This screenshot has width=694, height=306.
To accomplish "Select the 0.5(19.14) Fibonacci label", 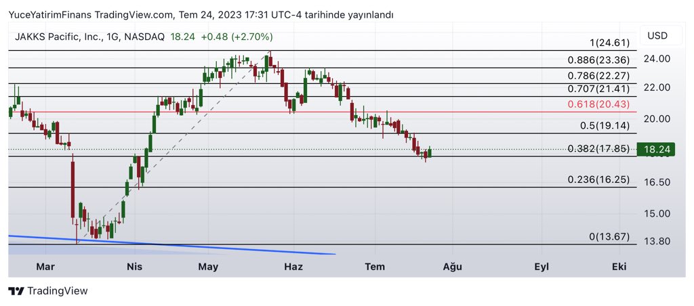I will [605, 126].
